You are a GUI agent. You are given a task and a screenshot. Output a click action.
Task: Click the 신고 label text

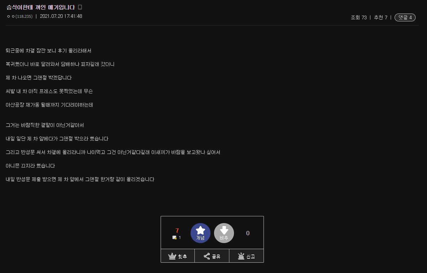pyautogui.click(x=250, y=256)
